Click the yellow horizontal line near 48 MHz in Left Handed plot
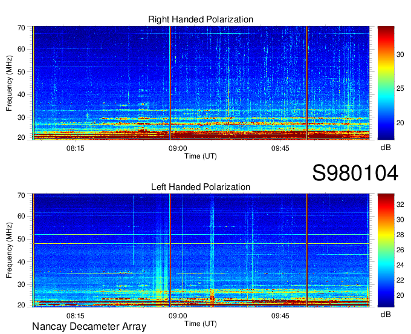This screenshot has height=334, width=411. 201,244
